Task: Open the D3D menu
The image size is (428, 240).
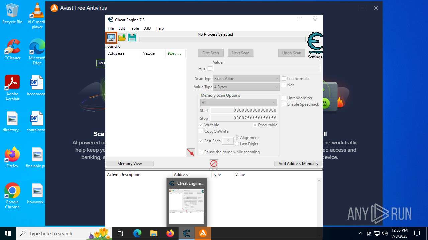Action: pyautogui.click(x=147, y=28)
